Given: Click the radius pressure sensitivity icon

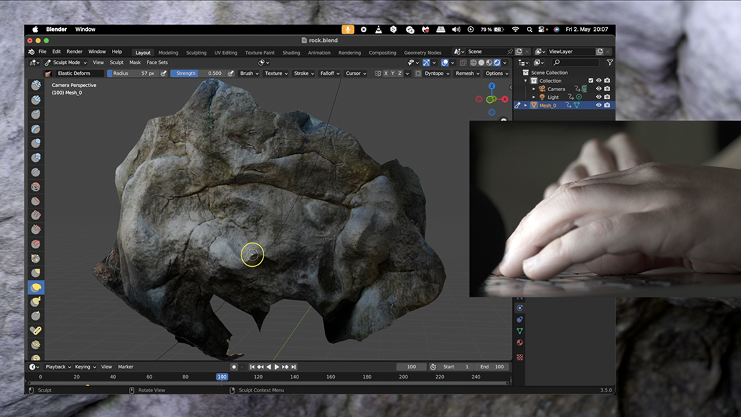Looking at the screenshot, I should [163, 73].
